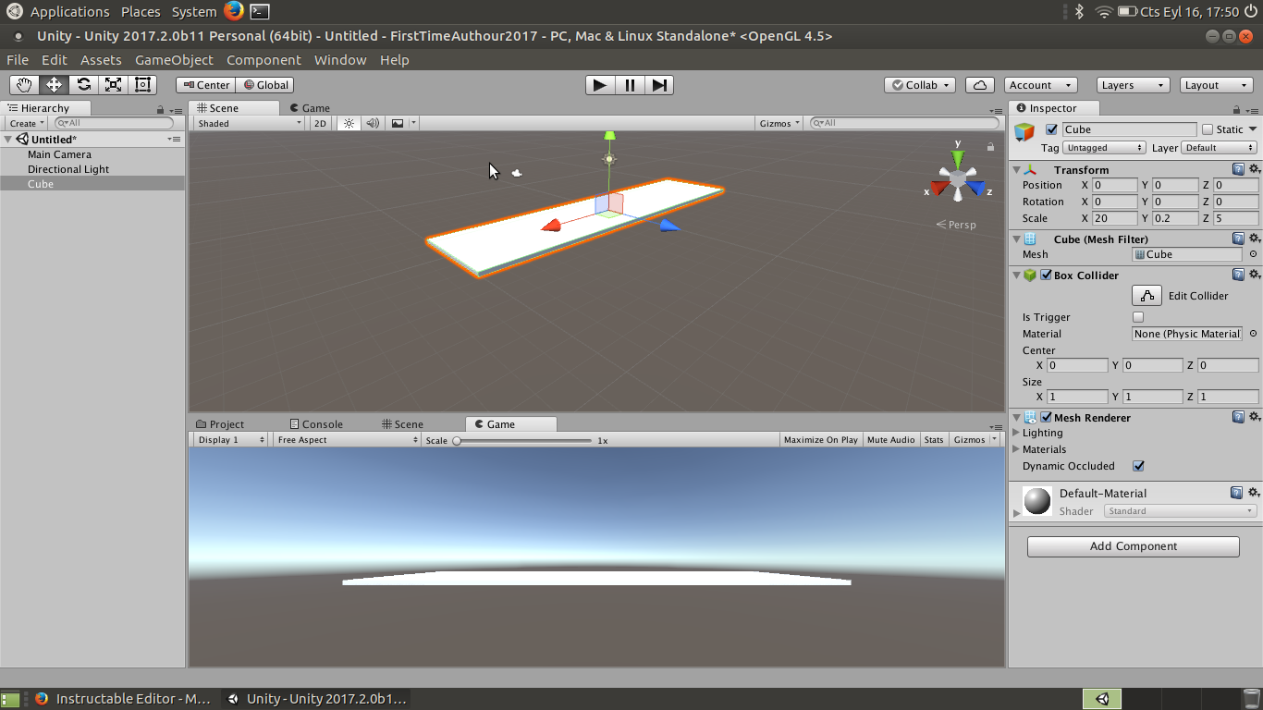The height and width of the screenshot is (710, 1263).
Task: Start Play mode
Action: [600, 85]
